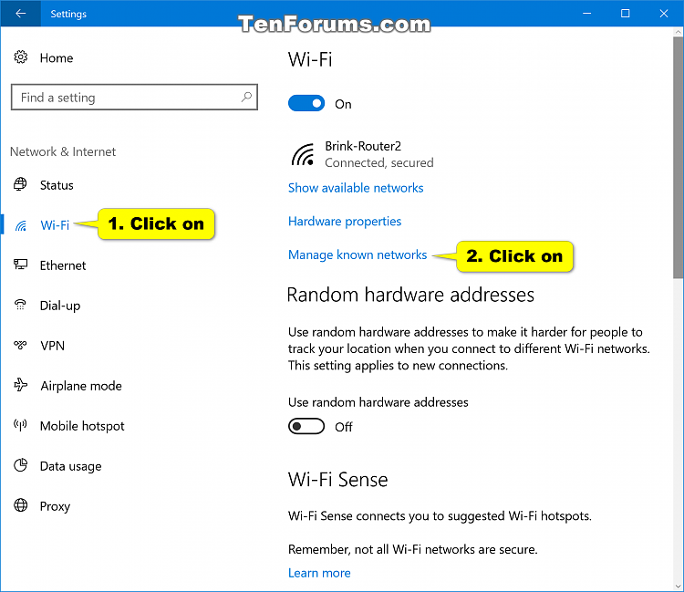Turn off the Wi-Fi toggle switch
This screenshot has width=684, height=592.
coord(306,104)
